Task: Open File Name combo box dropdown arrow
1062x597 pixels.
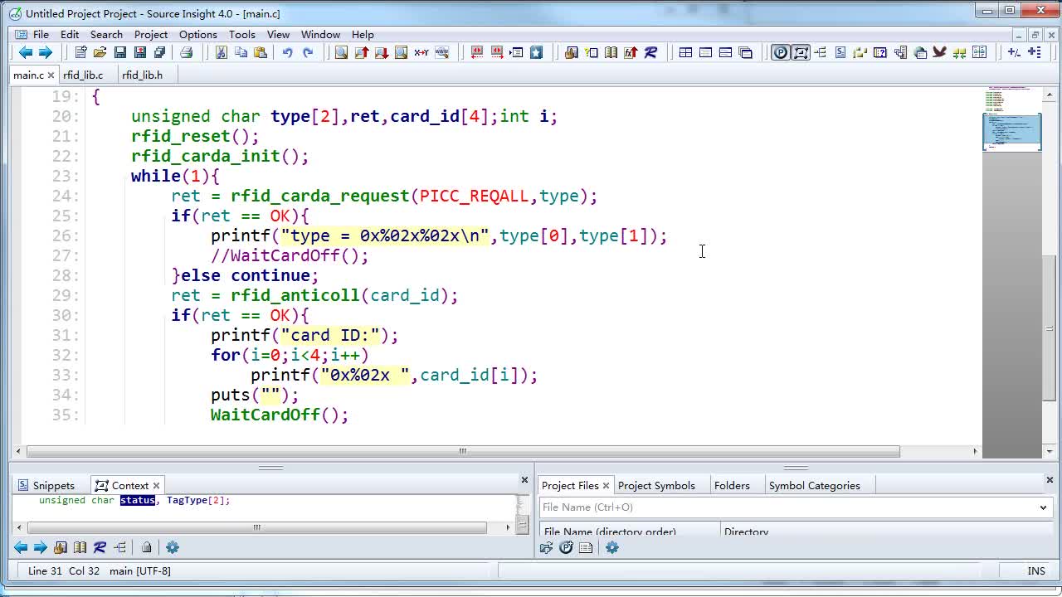Action: (1043, 507)
